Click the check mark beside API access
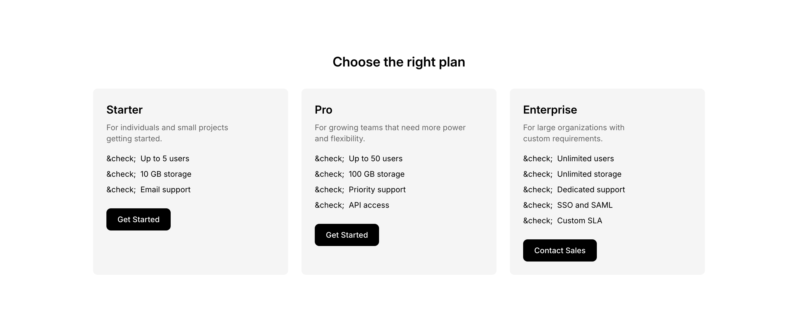 coord(329,205)
